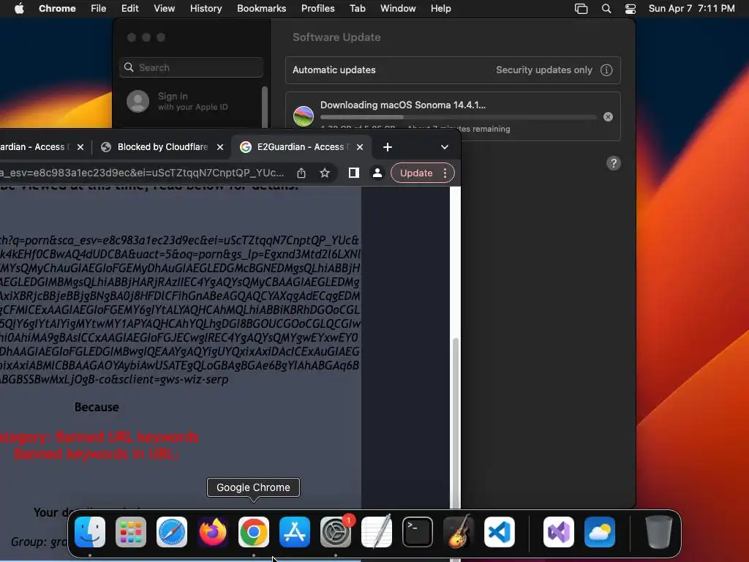The width and height of the screenshot is (749, 562).
Task: Open GarageBand from the Dock
Action: [x=459, y=532]
